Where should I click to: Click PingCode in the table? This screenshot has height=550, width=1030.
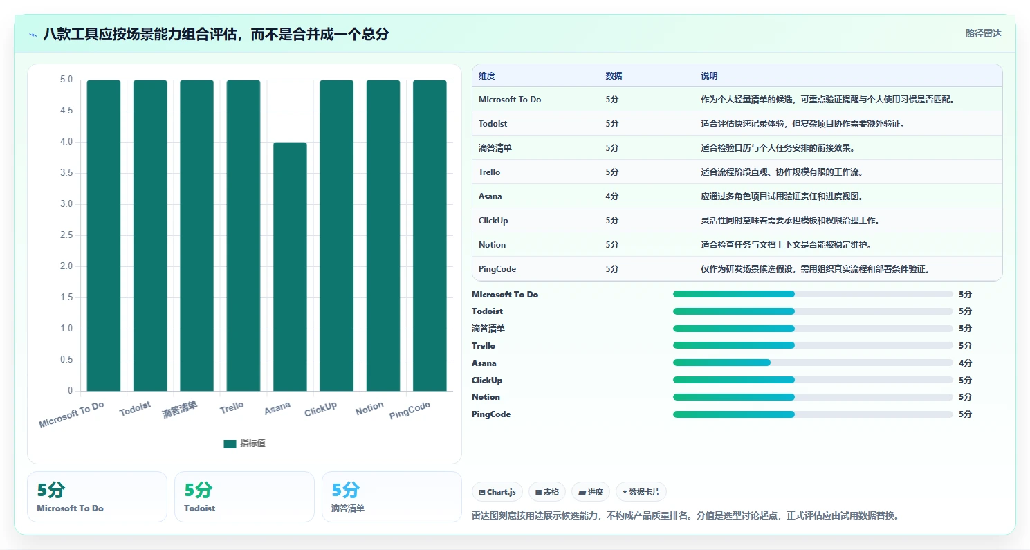pyautogui.click(x=497, y=269)
